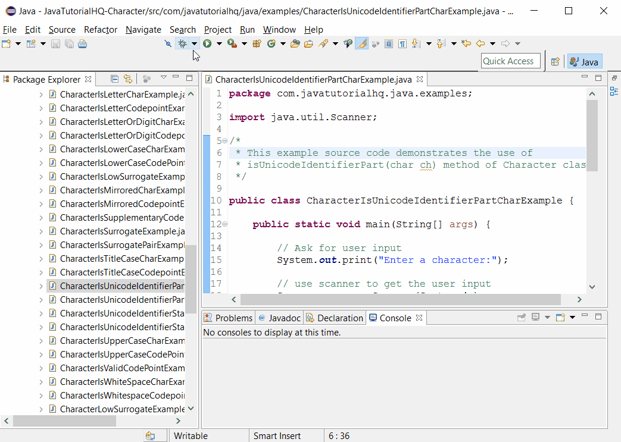Maximize the Console view
Screen dimensions: 621x442
pos(598,317)
